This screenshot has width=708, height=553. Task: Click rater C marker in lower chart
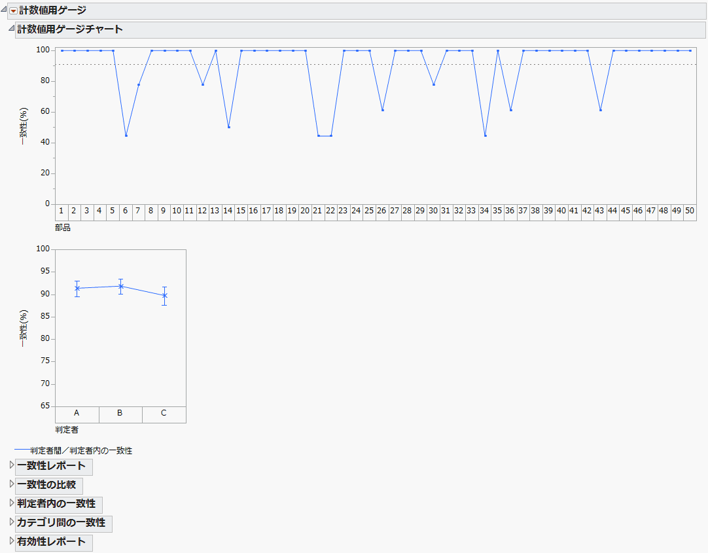(x=164, y=296)
